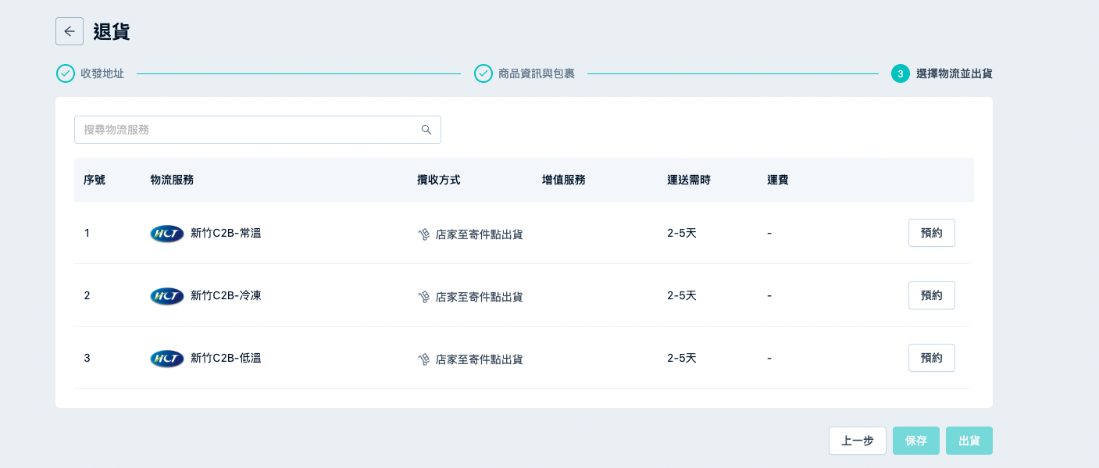Book 新竹C2B-低溫 with 預約 button
This screenshot has height=468, width=1099.
click(x=932, y=358)
